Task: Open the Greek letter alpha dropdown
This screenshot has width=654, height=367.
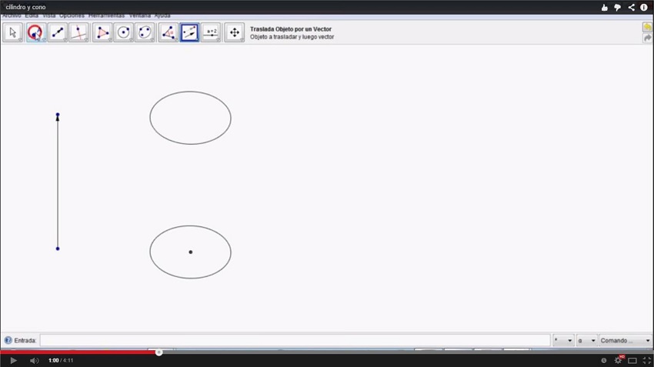Action: pyautogui.click(x=587, y=341)
